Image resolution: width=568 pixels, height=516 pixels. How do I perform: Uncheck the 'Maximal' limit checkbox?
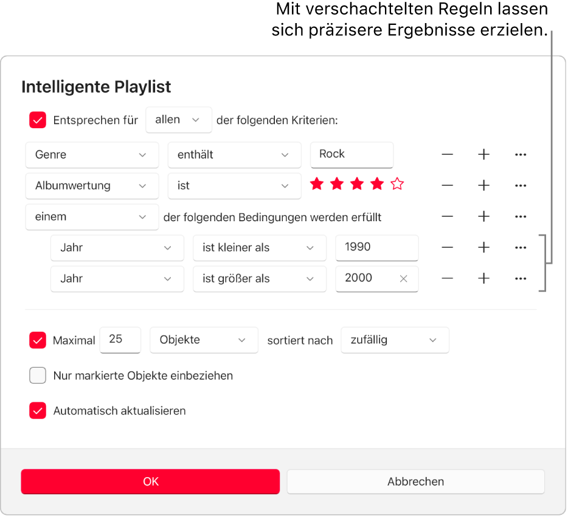click(38, 340)
